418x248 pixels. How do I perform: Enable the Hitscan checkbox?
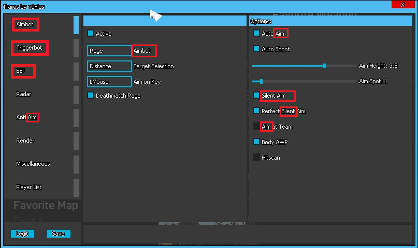click(x=256, y=157)
